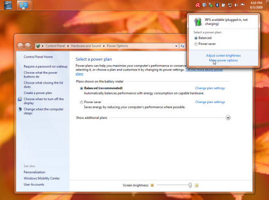Click arrow after Control Panel breadcrumb
Viewport: 269px width, 200px height.
click(68, 46)
